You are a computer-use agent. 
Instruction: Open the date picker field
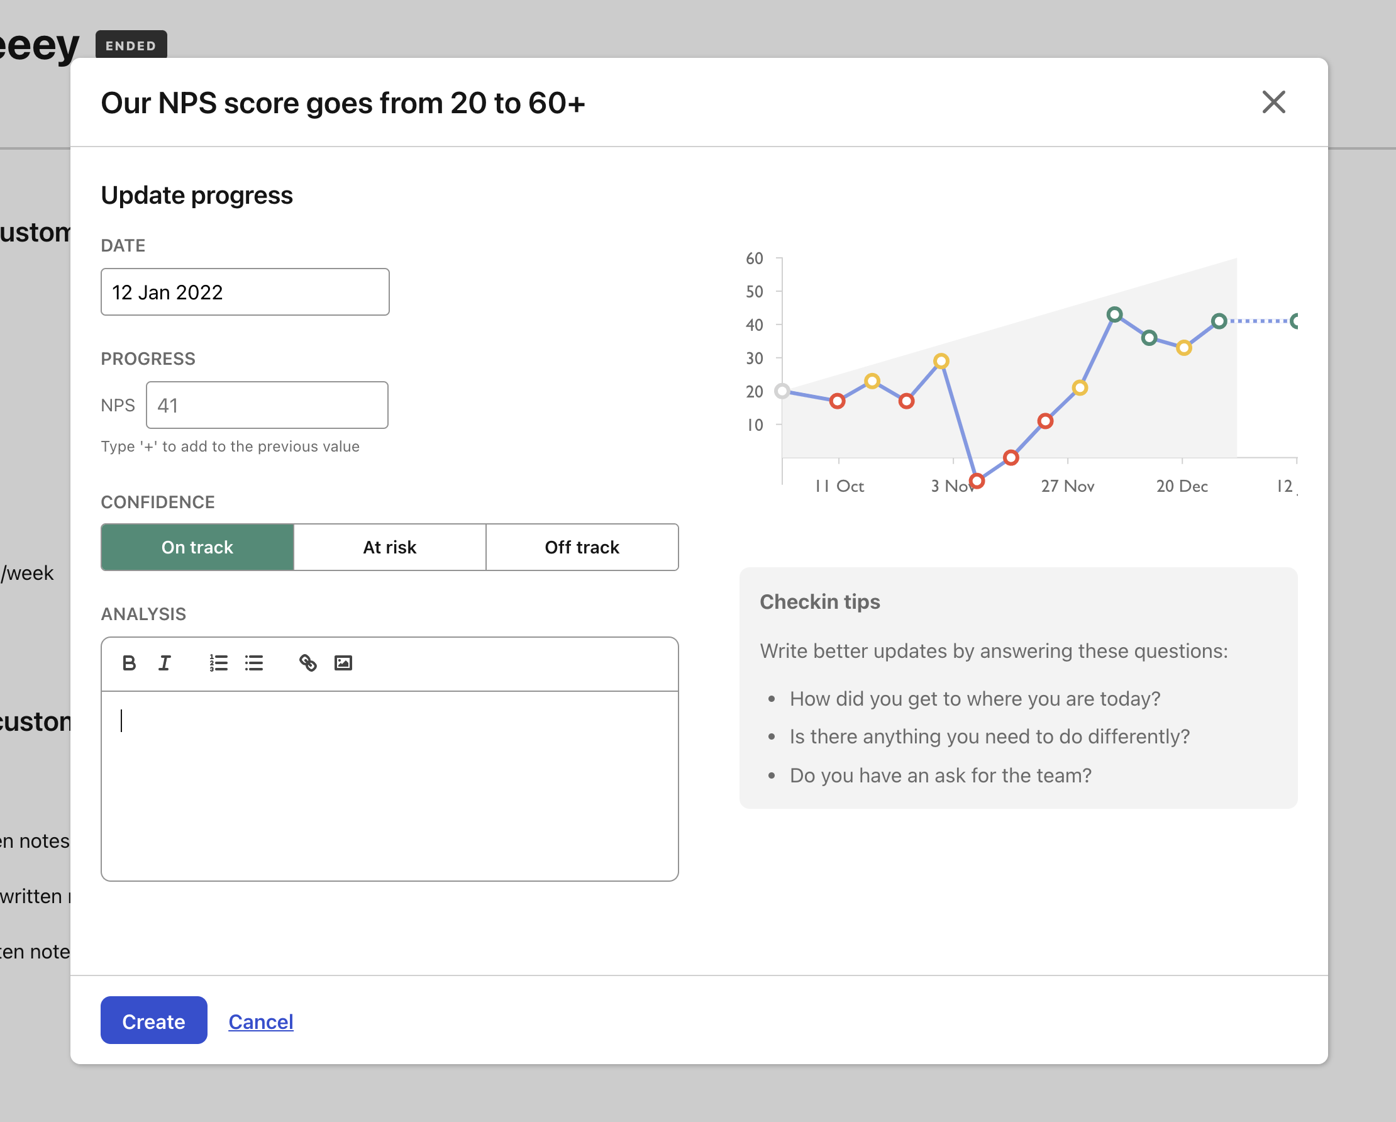pos(245,292)
